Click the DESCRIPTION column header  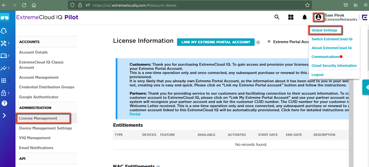coord(324,135)
